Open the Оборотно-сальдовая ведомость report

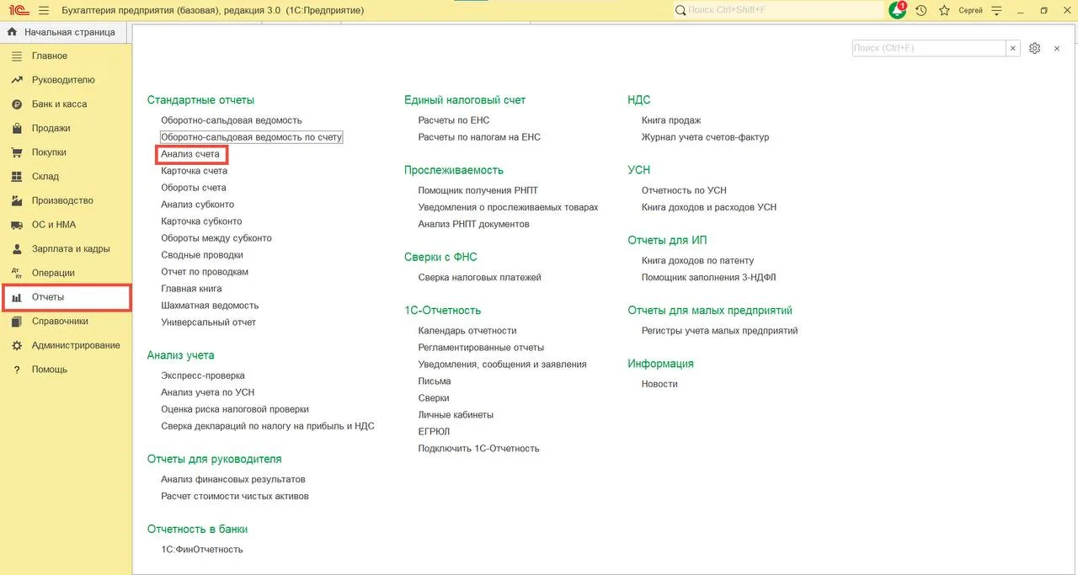pos(232,120)
